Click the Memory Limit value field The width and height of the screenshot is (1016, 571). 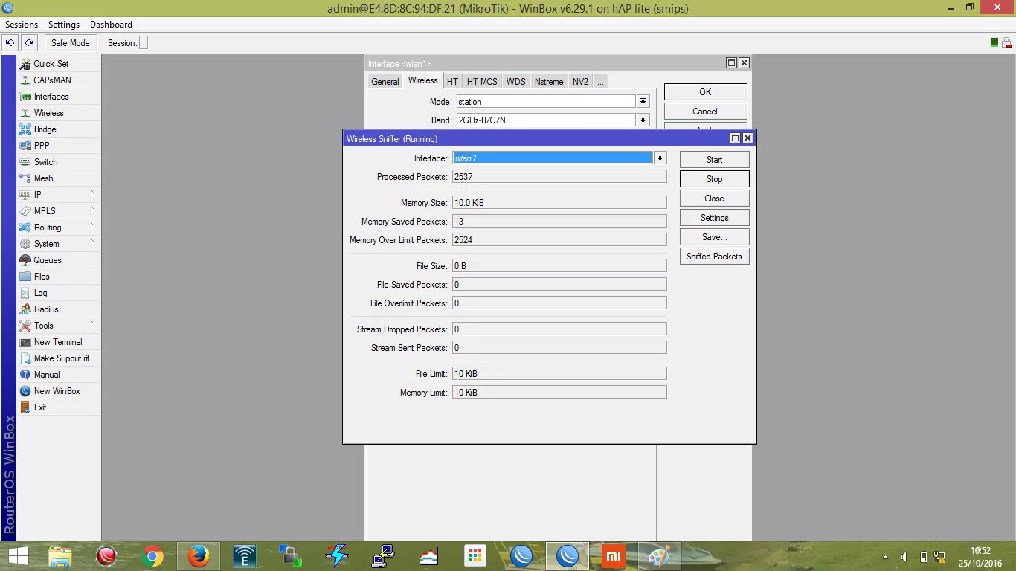(x=559, y=393)
